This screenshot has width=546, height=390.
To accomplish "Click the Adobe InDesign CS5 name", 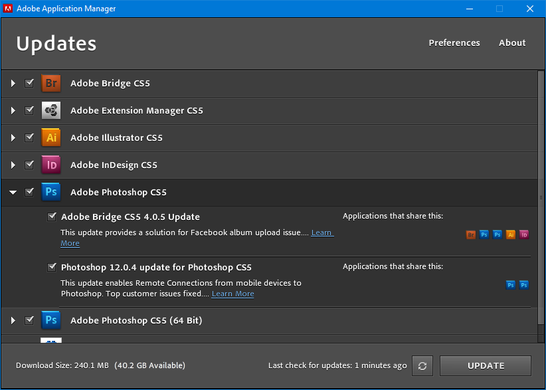I will click(x=114, y=165).
